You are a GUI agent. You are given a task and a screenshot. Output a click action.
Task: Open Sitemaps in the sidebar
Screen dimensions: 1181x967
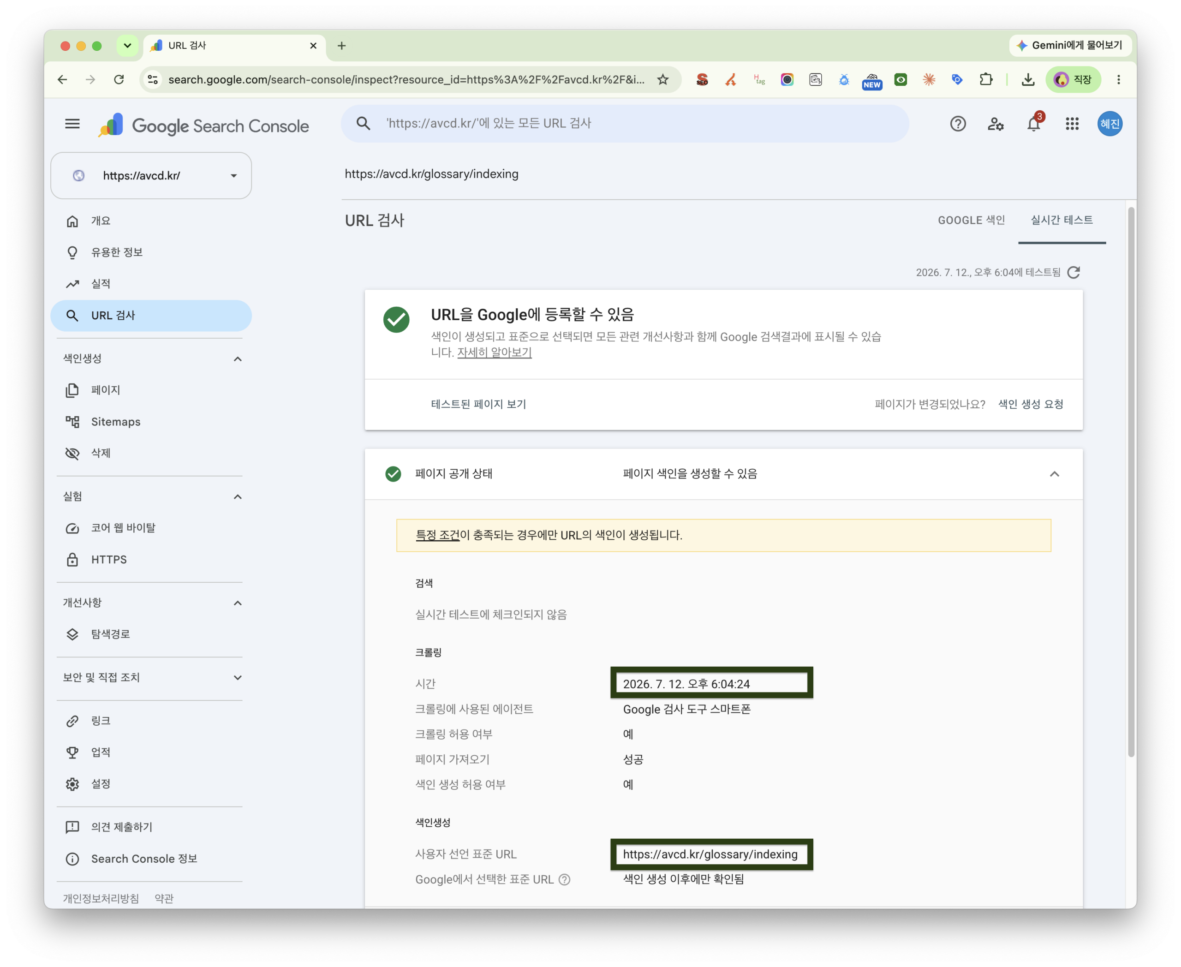pos(151,422)
